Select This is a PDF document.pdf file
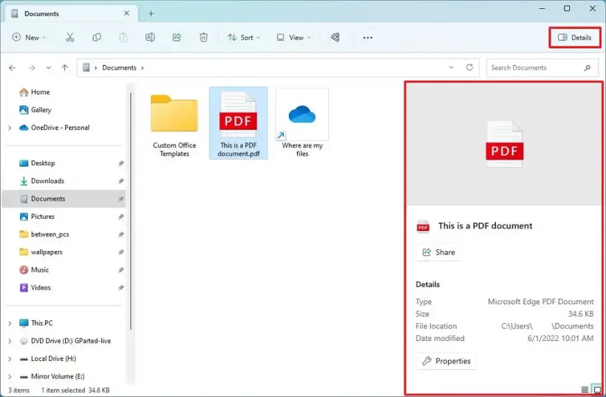Image resolution: width=606 pixels, height=397 pixels. pos(238,123)
